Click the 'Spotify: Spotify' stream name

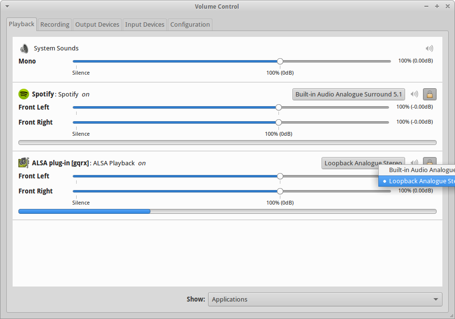(x=55, y=94)
